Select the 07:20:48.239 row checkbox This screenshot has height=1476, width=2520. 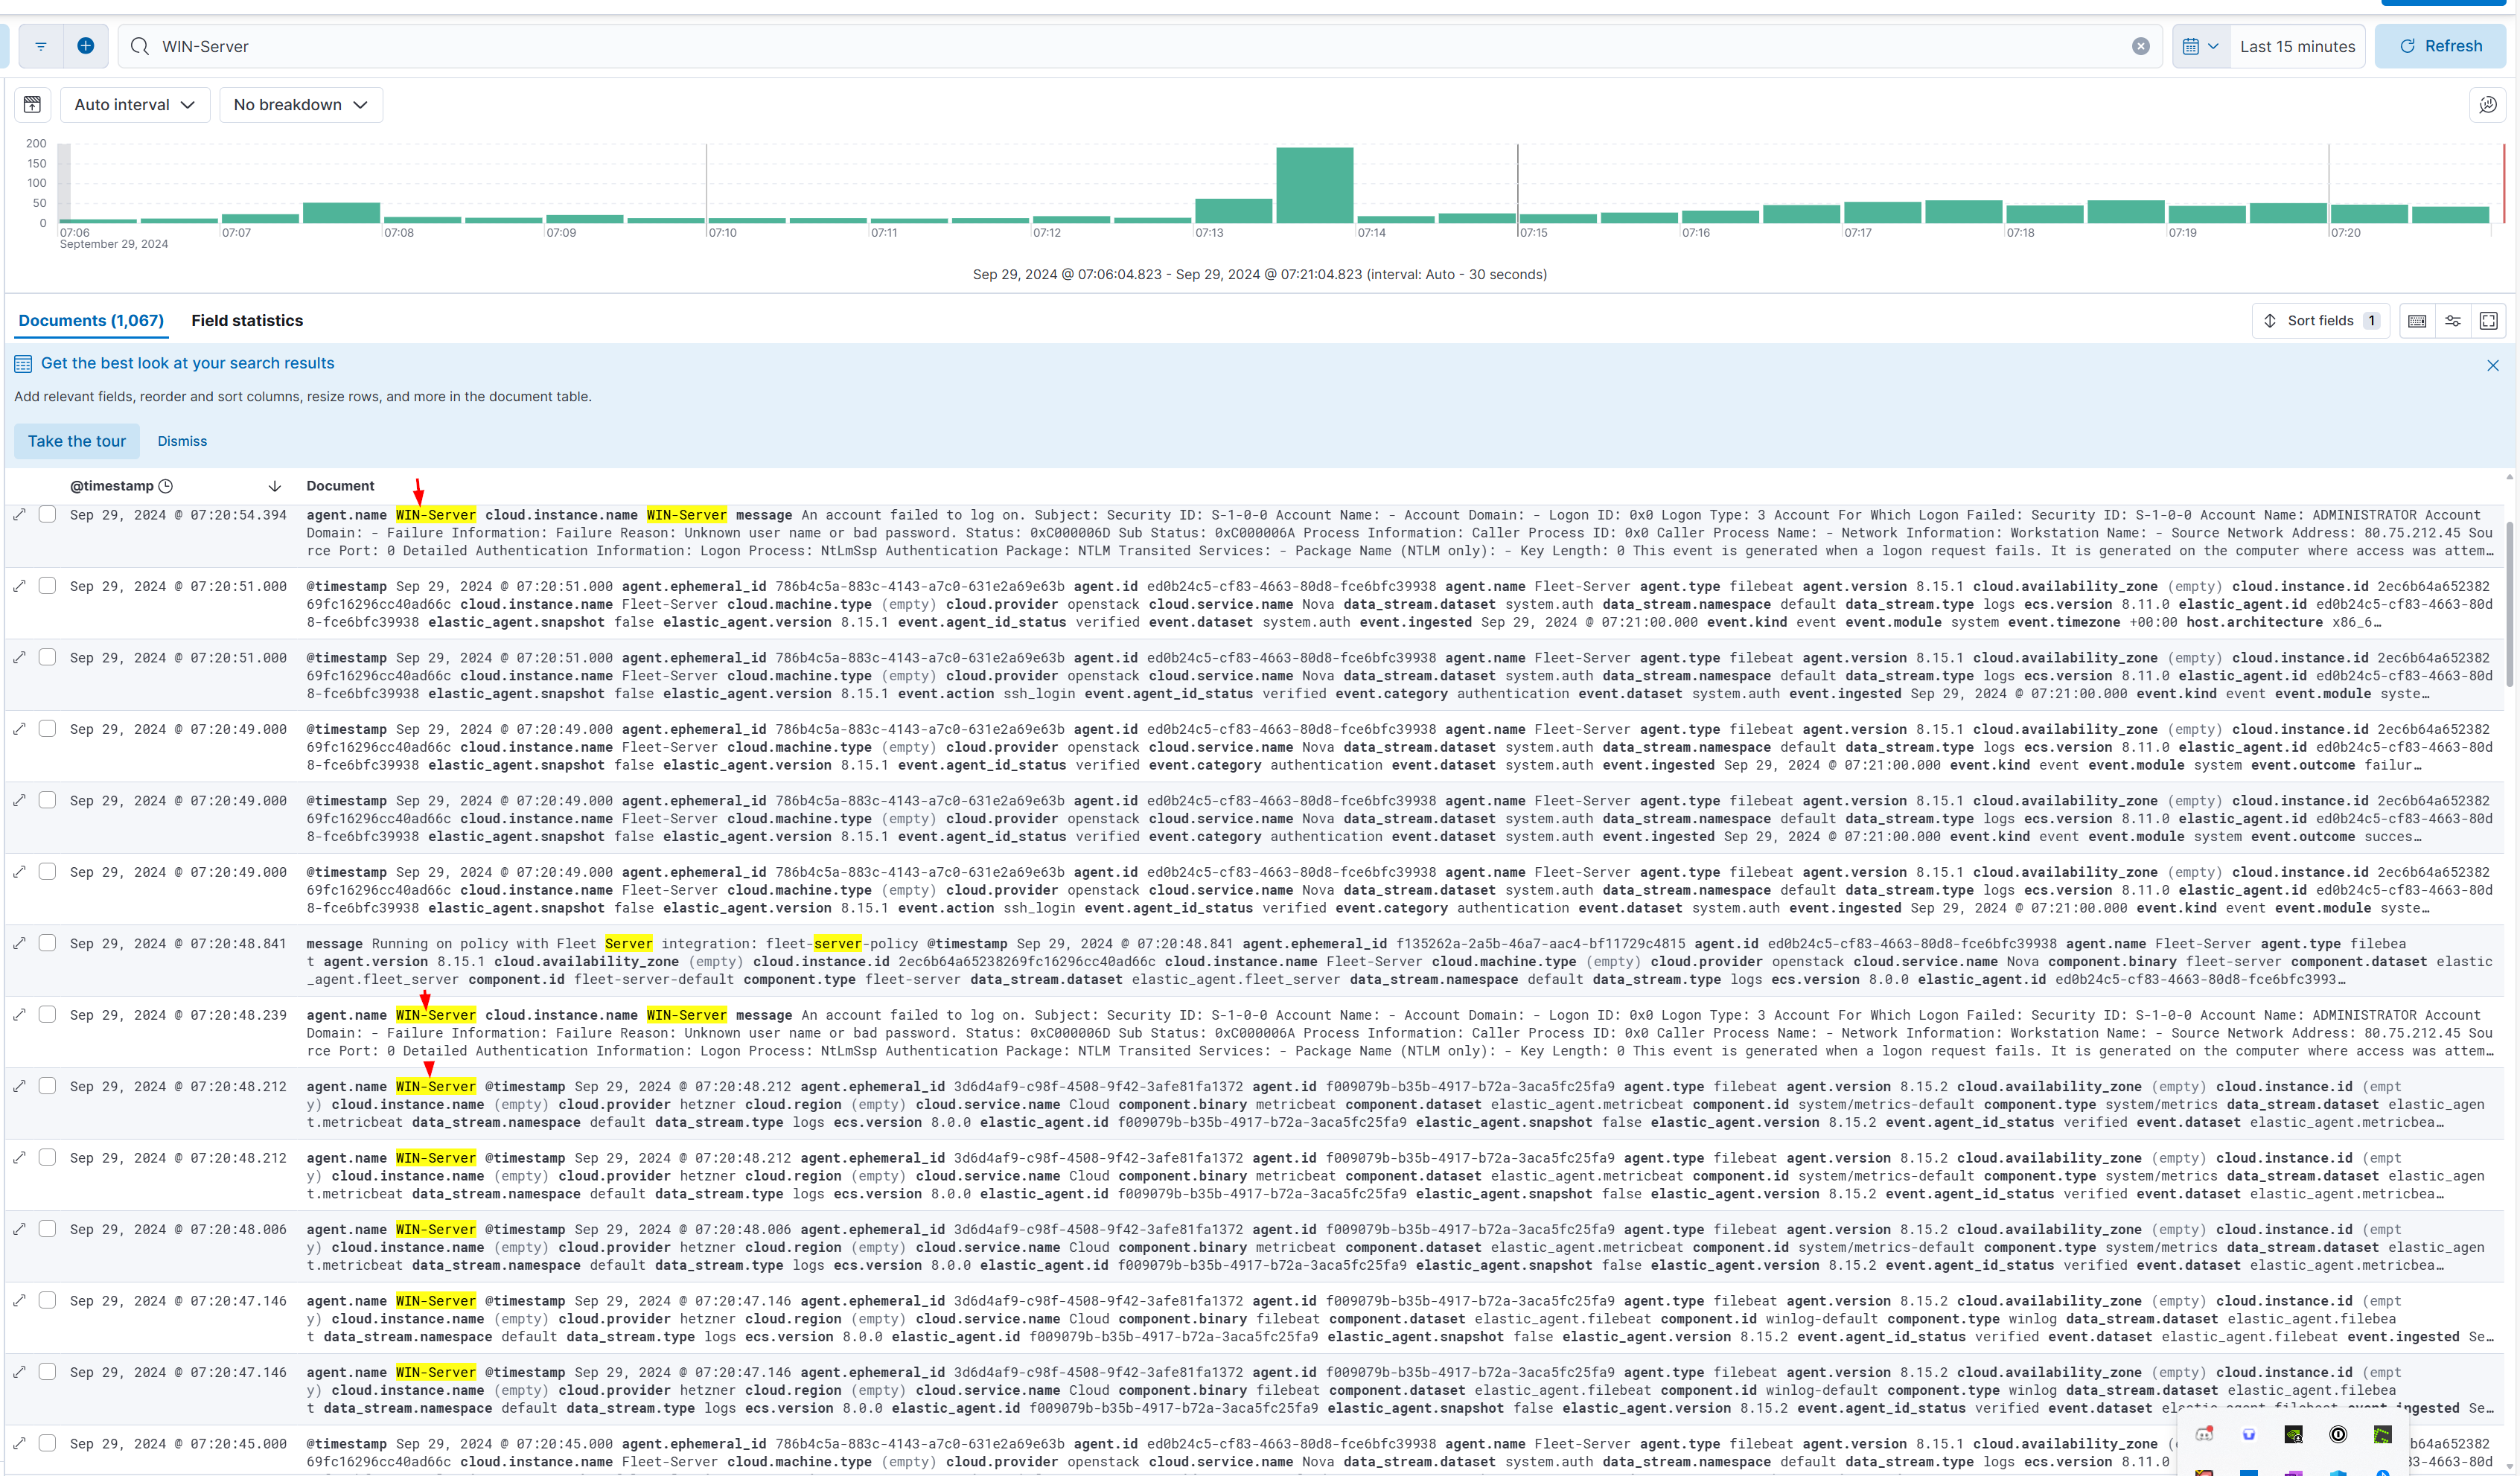47,1014
